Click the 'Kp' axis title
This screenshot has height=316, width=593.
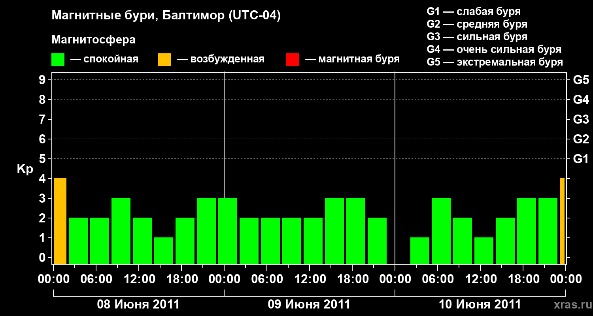(25, 169)
